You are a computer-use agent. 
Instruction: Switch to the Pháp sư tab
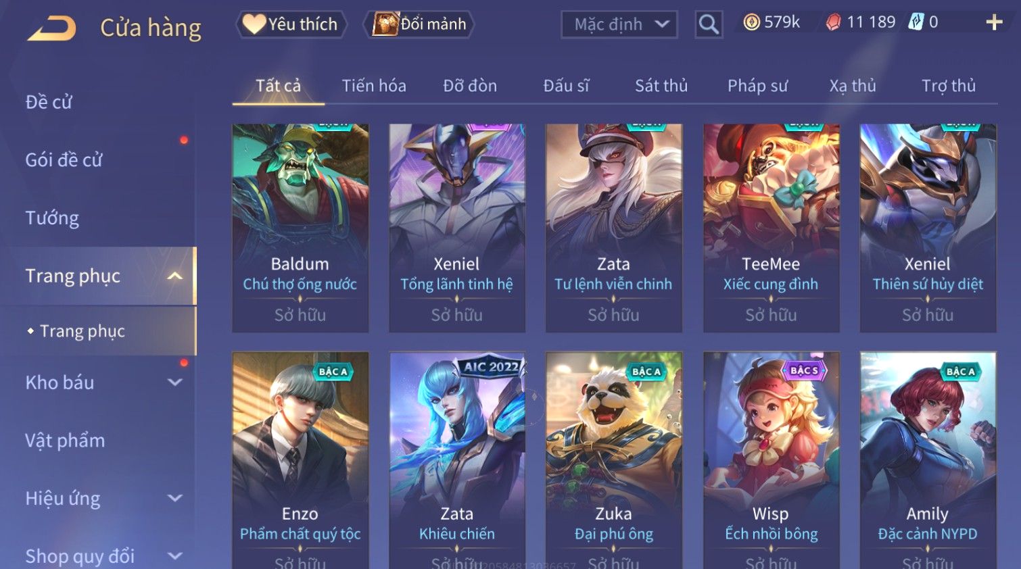pyautogui.click(x=757, y=86)
